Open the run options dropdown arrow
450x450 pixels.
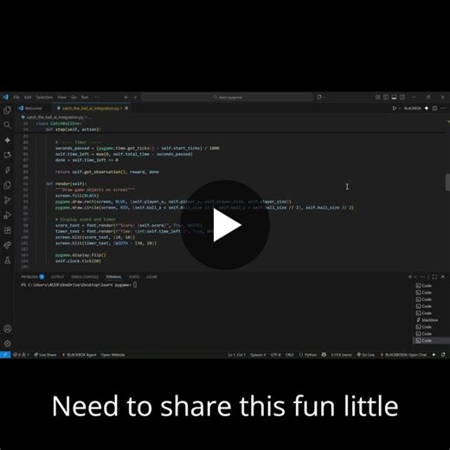[400, 108]
